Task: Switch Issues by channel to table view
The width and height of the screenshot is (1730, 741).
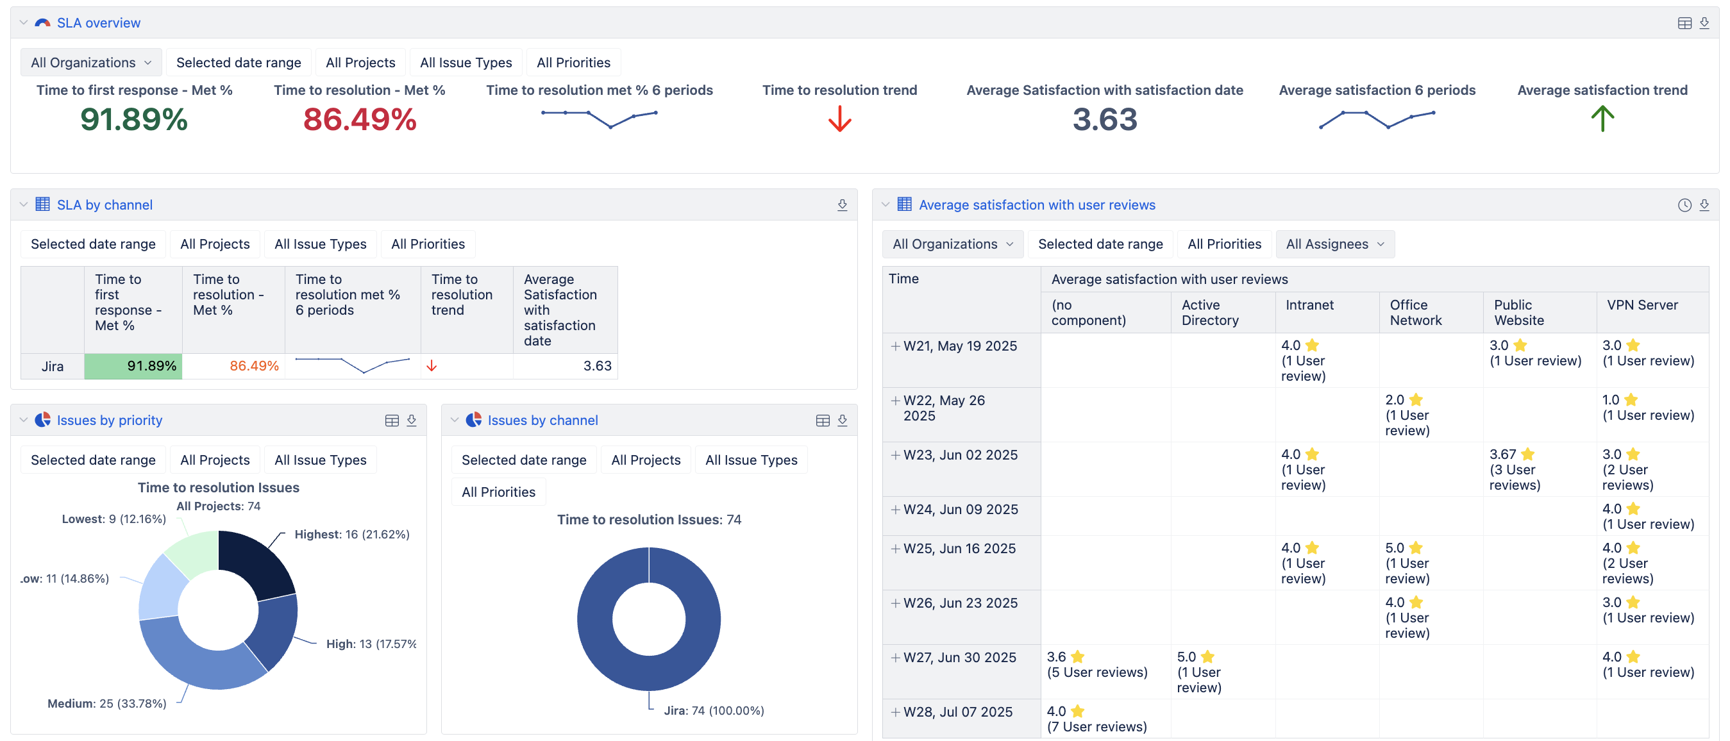Action: click(823, 420)
